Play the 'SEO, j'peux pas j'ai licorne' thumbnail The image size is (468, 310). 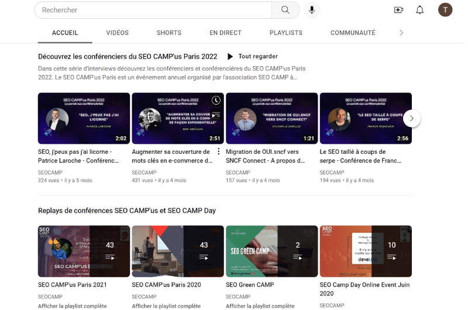(84, 119)
